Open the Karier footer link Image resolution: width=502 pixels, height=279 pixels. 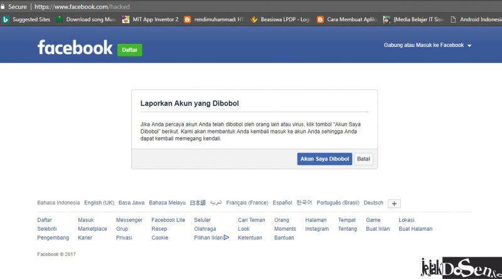(85, 238)
